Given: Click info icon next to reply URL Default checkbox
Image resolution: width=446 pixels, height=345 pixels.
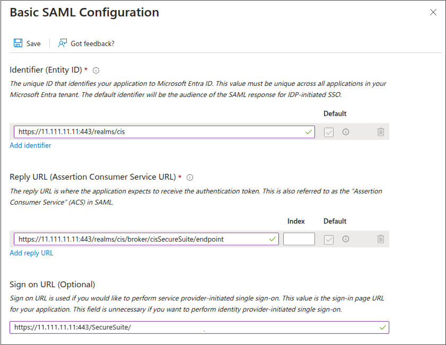Looking at the screenshot, I should [x=346, y=239].
